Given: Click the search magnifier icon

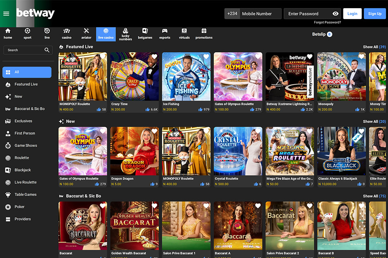Looking at the screenshot, I should tap(47, 50).
